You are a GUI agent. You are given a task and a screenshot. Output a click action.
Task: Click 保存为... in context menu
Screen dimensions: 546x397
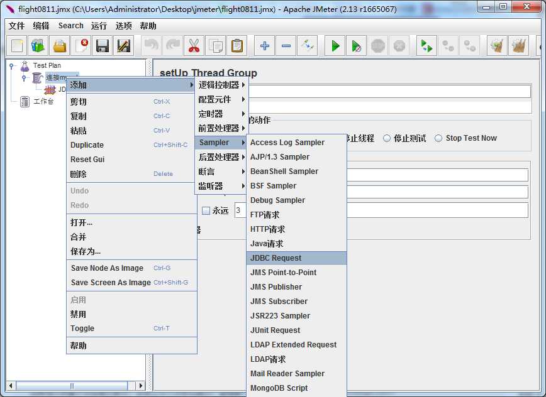coord(131,251)
